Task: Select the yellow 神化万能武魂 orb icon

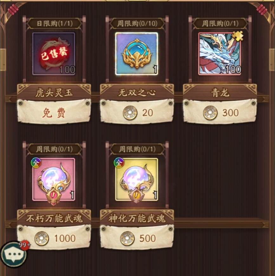Action: (x=136, y=180)
